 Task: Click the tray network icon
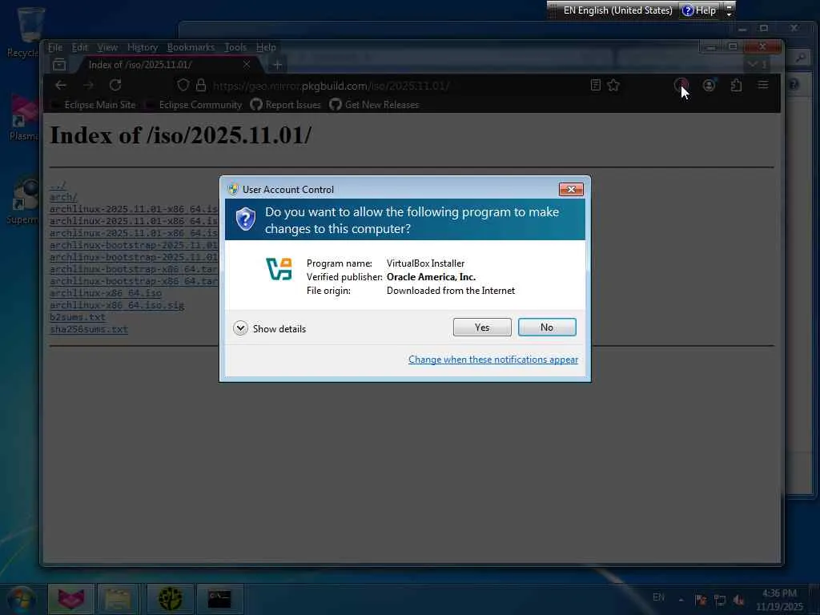tap(720, 600)
